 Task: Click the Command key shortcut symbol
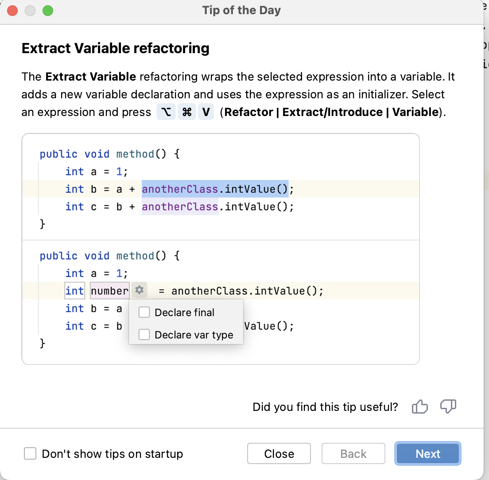coord(187,112)
